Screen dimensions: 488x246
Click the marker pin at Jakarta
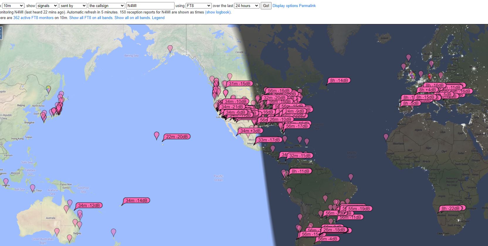point(6,182)
